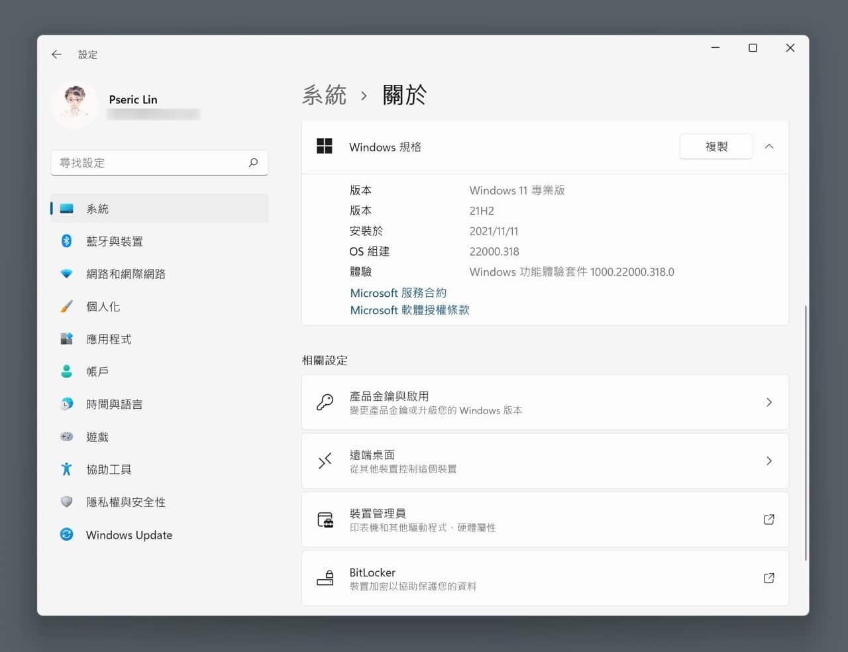The height and width of the screenshot is (652, 848).
Task: Collapse the Windows 規格 section chevron
Action: (769, 146)
